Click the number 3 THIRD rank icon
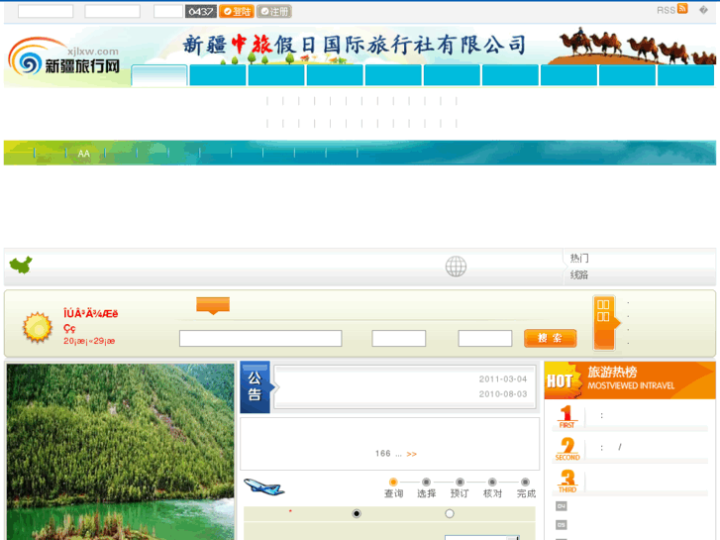This screenshot has width=720, height=540. click(x=567, y=481)
